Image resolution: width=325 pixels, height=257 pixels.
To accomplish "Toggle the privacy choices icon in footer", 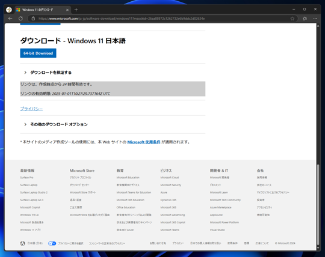I will 52,243.
